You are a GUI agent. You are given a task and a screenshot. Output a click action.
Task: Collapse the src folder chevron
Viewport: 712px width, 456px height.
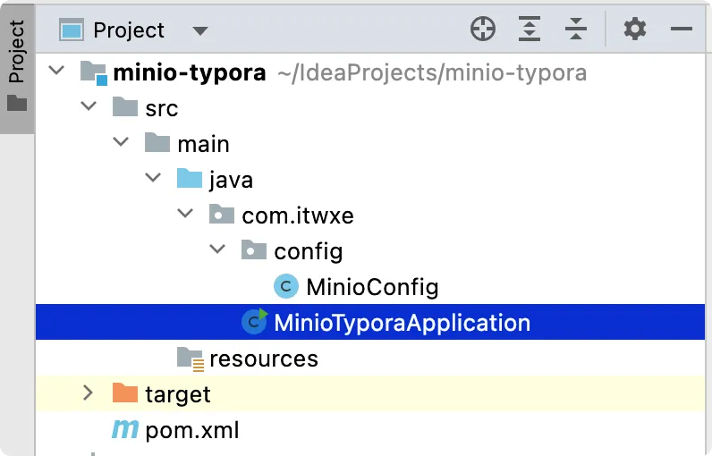pos(89,107)
